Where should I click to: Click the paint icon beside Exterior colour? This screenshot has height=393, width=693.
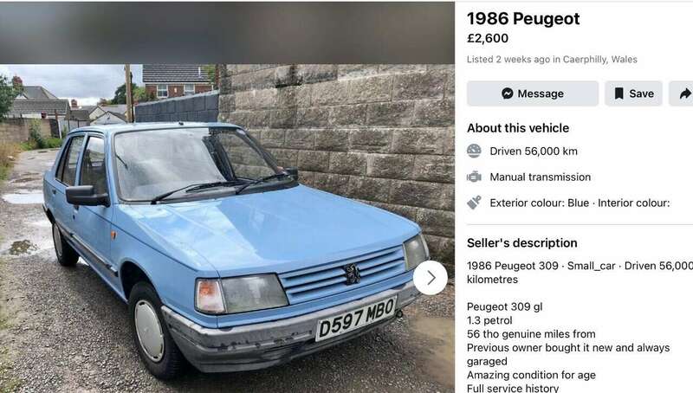474,203
